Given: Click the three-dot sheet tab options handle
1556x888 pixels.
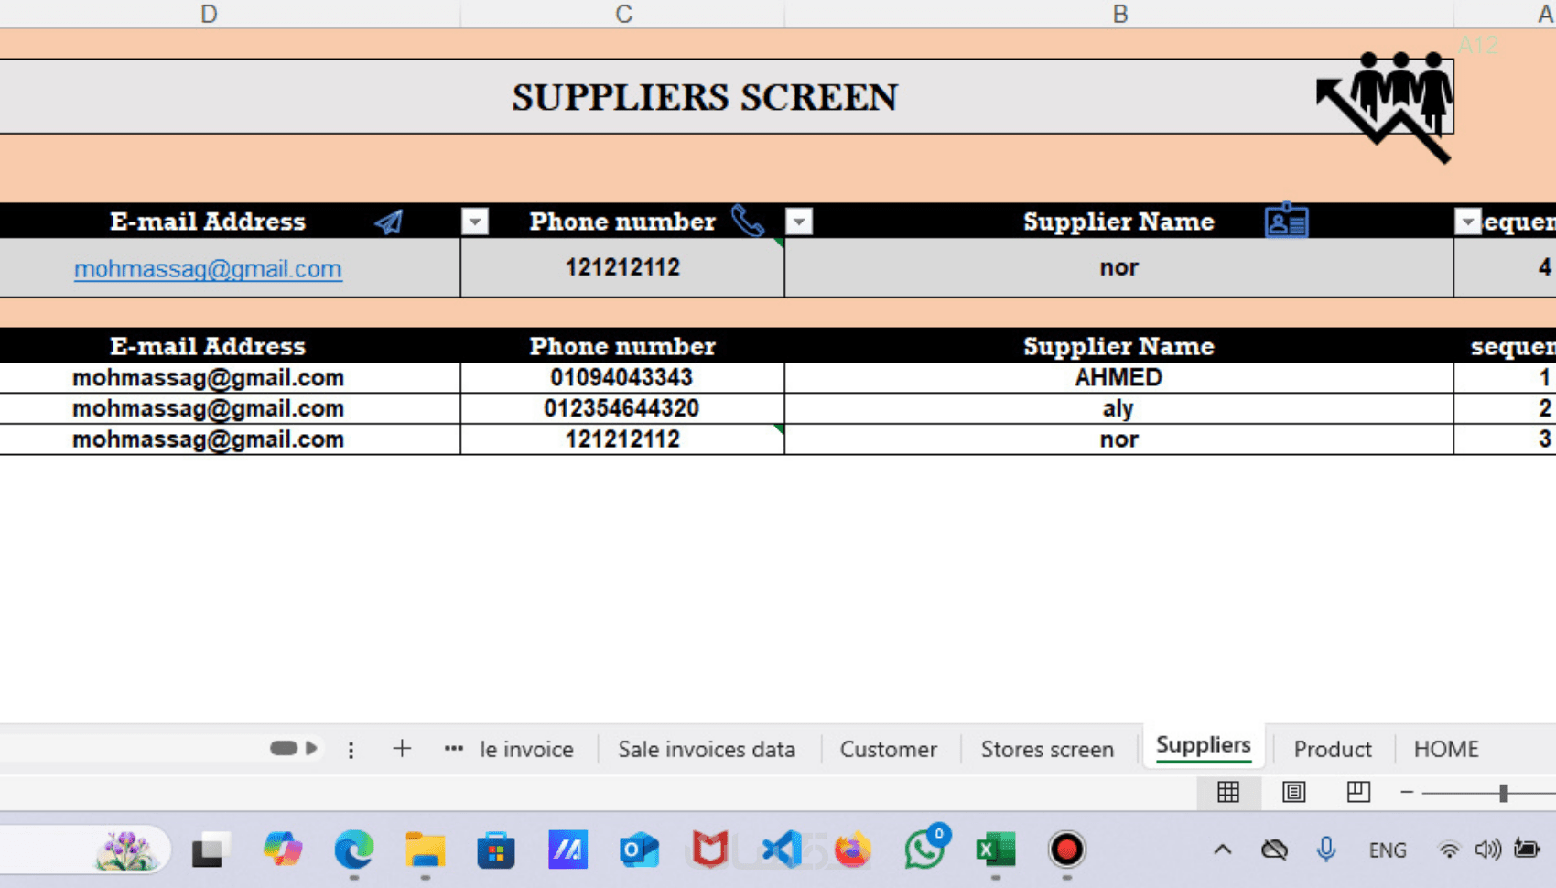Looking at the screenshot, I should pyautogui.click(x=351, y=750).
